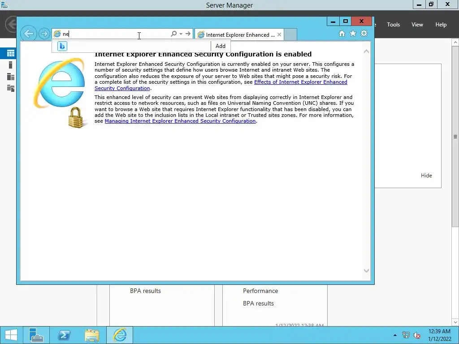
Task: Open the Windows Start button
Action: pos(11,335)
